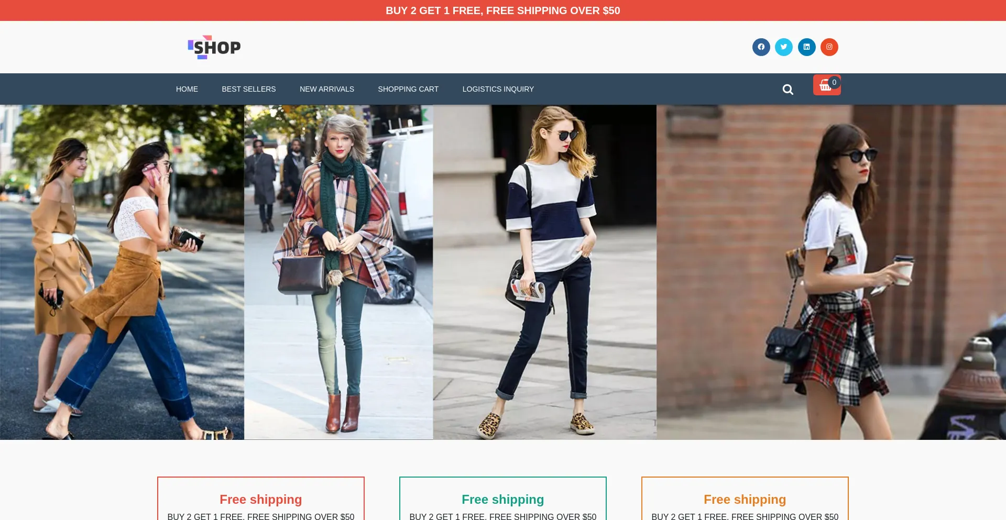Click the search magnifier icon
The image size is (1006, 520).
pos(788,90)
